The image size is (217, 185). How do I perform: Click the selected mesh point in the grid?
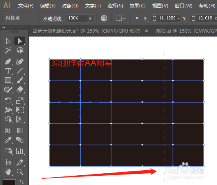[x=80, y=102]
